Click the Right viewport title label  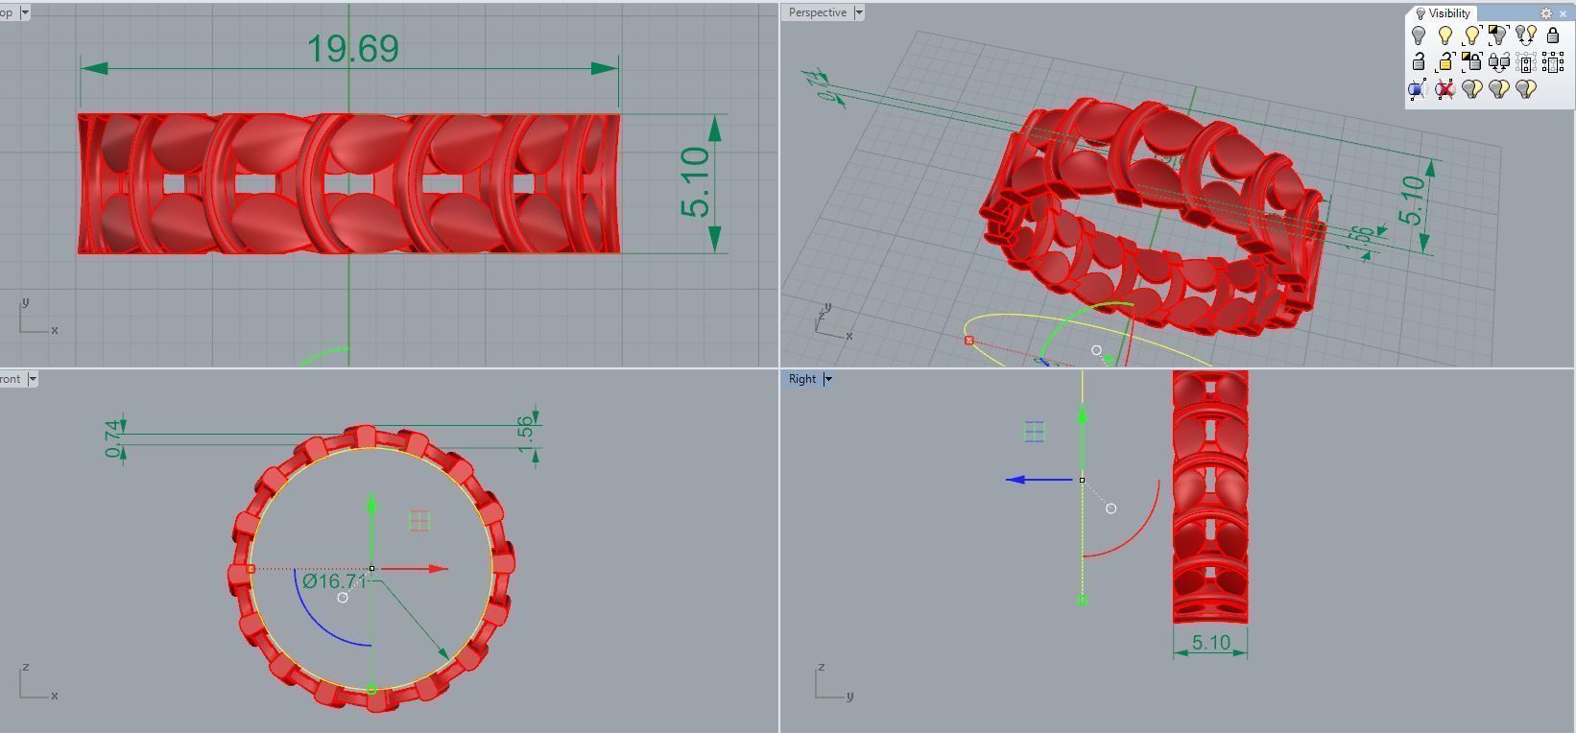[x=802, y=379]
